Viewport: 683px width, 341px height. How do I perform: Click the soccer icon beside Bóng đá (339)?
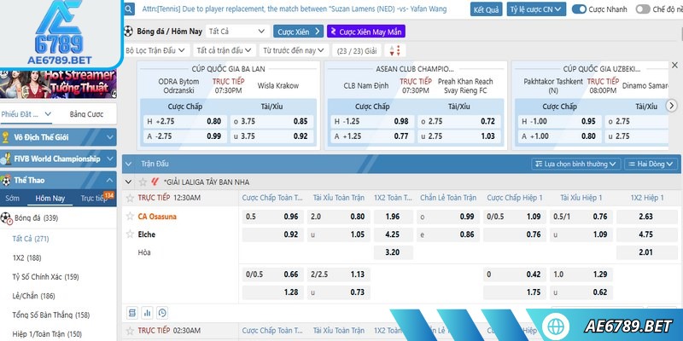(6, 218)
